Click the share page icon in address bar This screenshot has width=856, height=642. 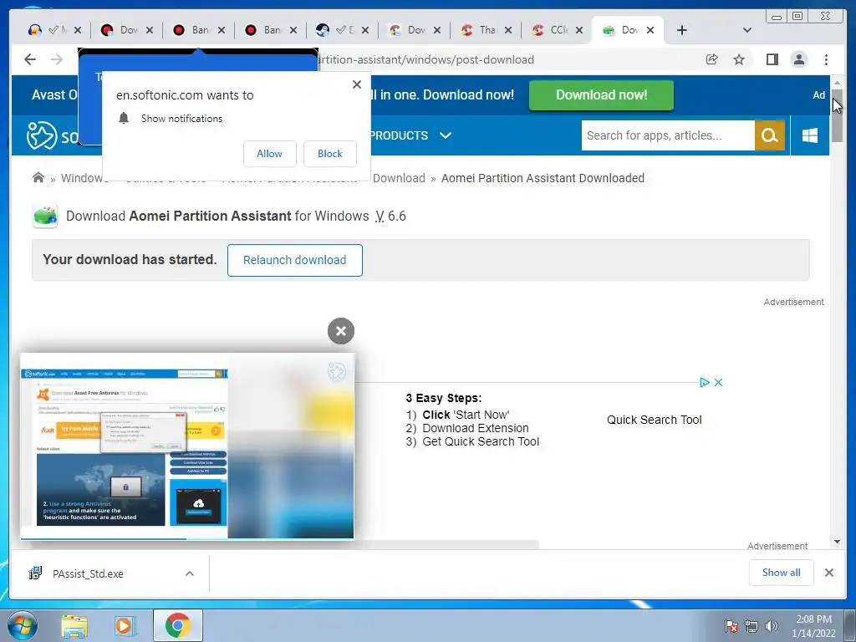(712, 59)
